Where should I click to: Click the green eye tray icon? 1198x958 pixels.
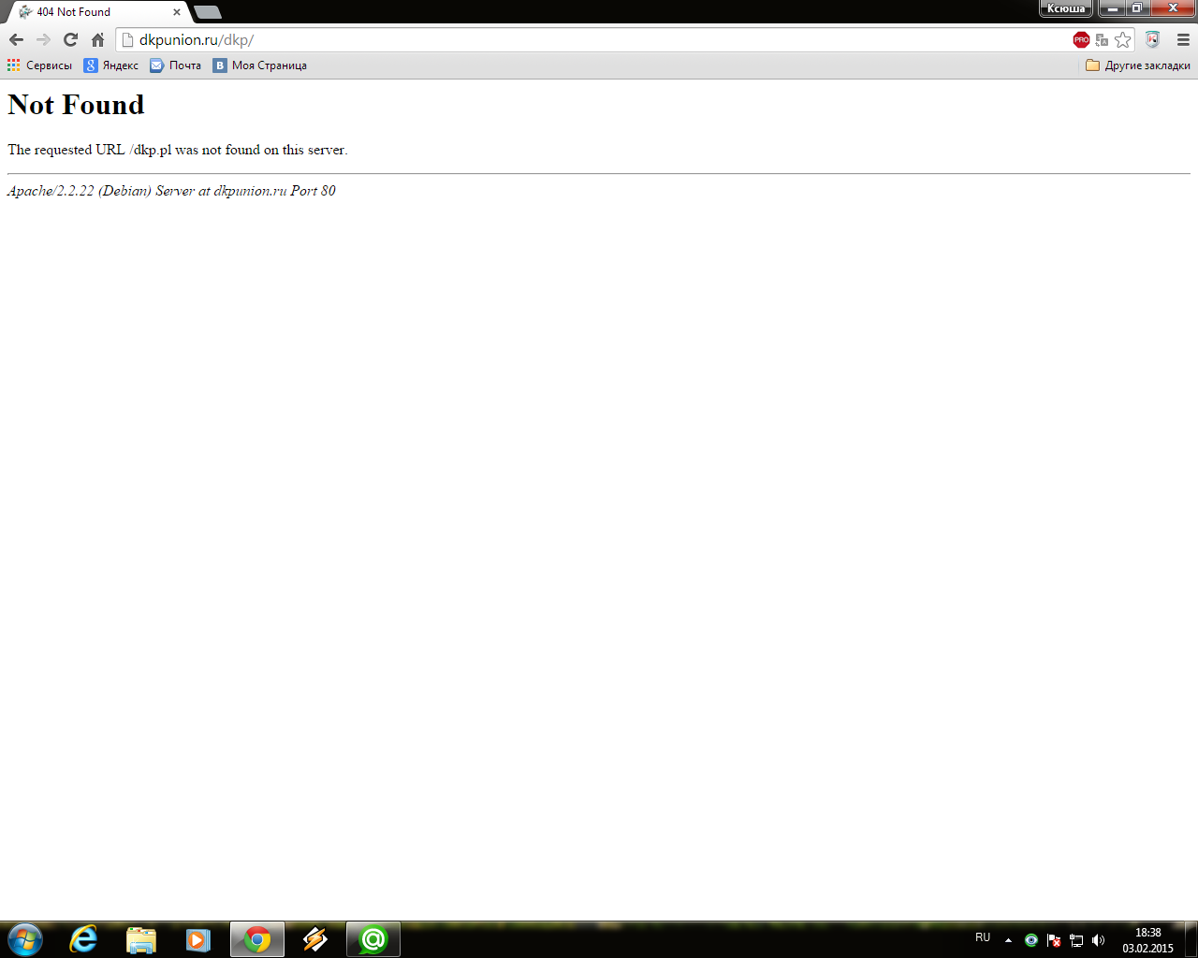click(x=1030, y=940)
